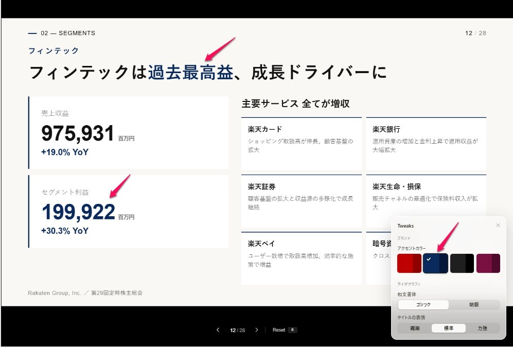Click the '02 — SEGMENTS' section label
This screenshot has height=347, width=513.
[x=68, y=33]
